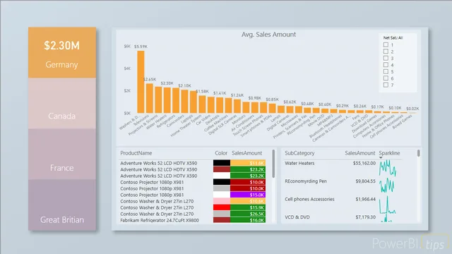
Task: Tick checkbox 3 in the Net Sat slicer
Action: 386,58
